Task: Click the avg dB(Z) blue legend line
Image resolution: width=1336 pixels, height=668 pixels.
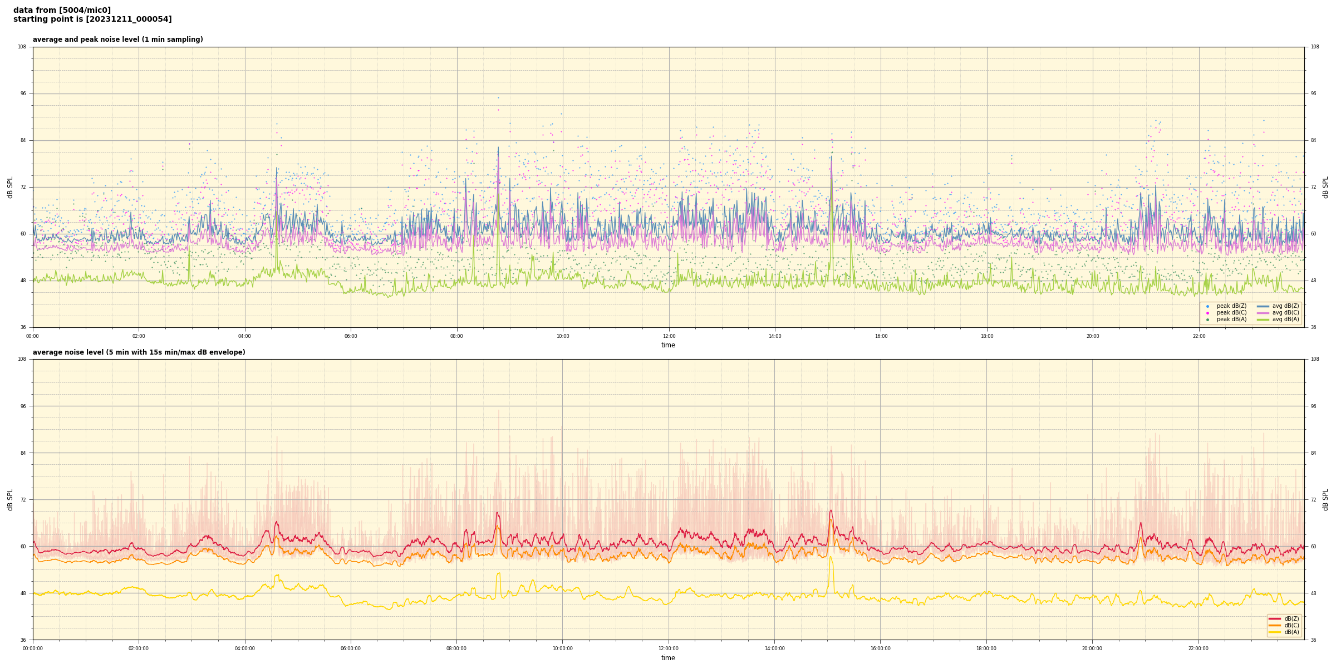Action: point(1263,306)
